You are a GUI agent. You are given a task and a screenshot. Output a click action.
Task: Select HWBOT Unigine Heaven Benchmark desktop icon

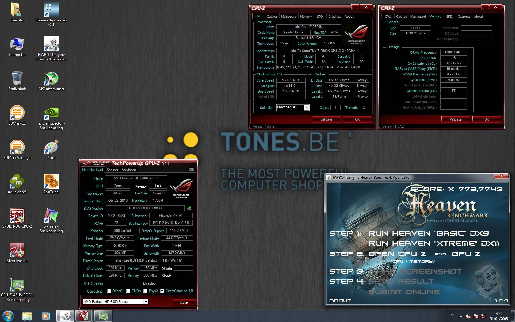(51, 49)
